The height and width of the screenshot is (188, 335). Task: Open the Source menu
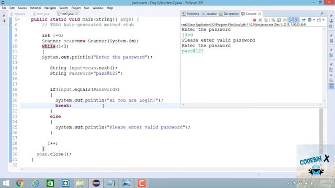pos(22,8)
